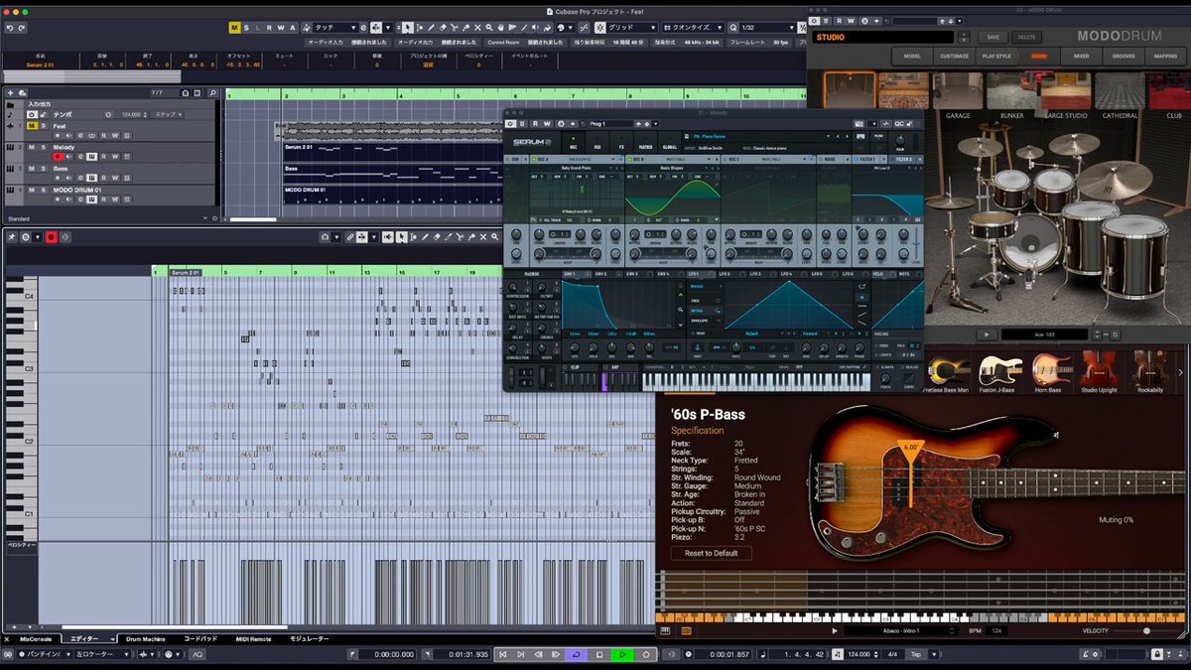The width and height of the screenshot is (1191, 670).
Task: Open the MODO DRUM GROOVES tab
Action: coord(1124,57)
